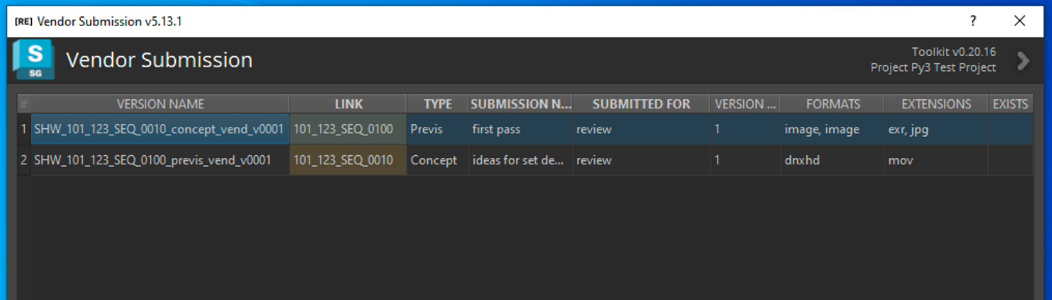Sort by VERSION NAME column header
This screenshot has height=300, width=1052.
pos(160,104)
